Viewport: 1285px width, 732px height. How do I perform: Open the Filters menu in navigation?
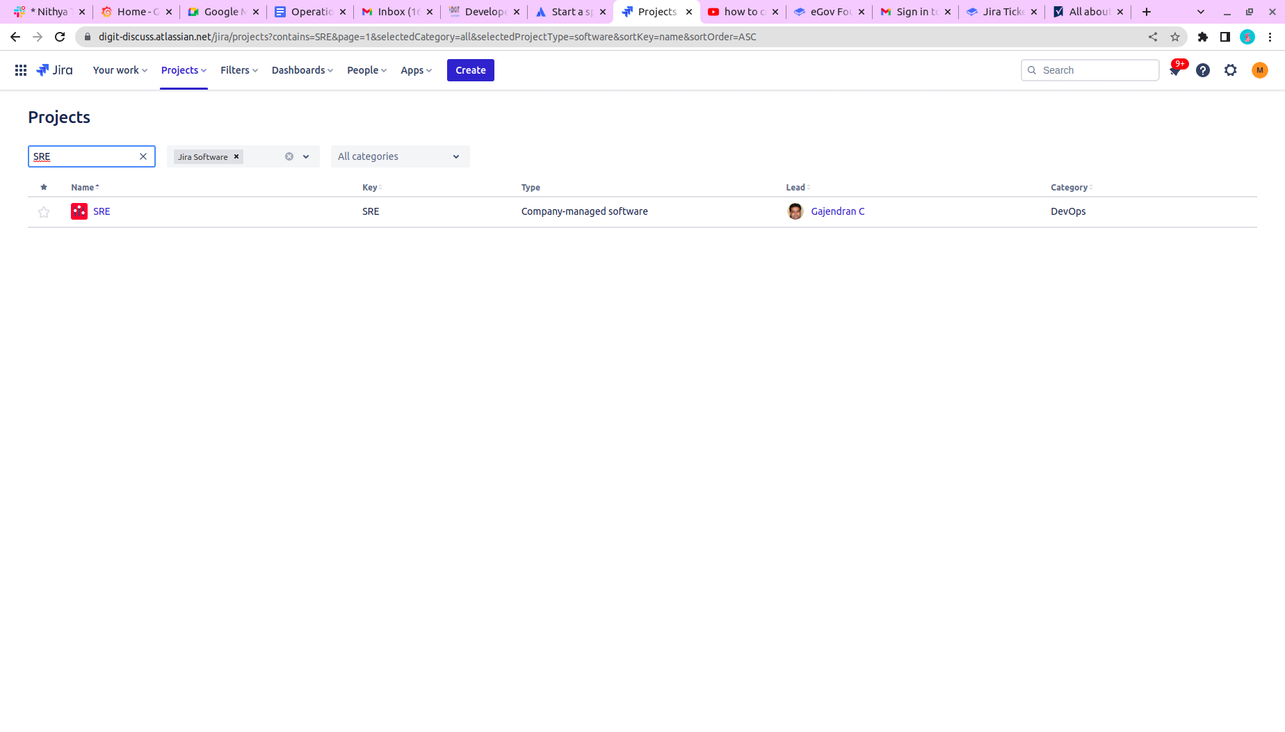pyautogui.click(x=239, y=70)
